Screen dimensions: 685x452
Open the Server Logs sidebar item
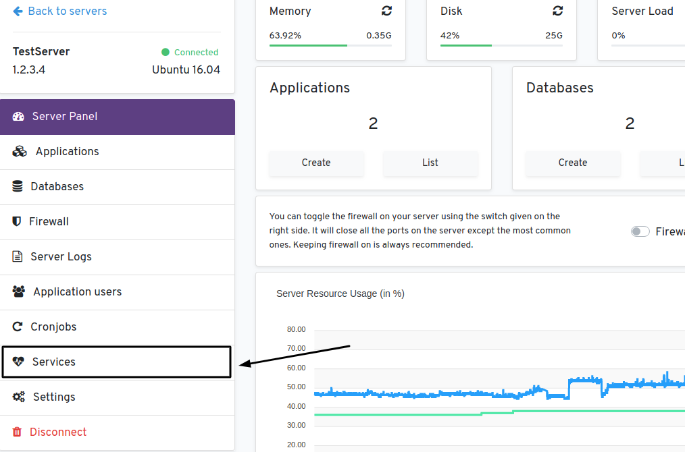tap(118, 258)
